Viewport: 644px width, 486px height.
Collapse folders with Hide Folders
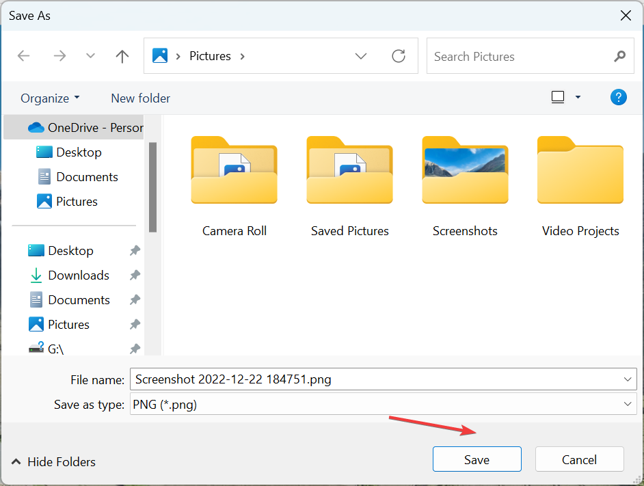click(53, 462)
